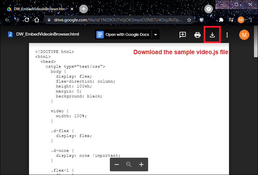258x175 pixels.
Task: Download the file using the download icon
Action: [212, 35]
